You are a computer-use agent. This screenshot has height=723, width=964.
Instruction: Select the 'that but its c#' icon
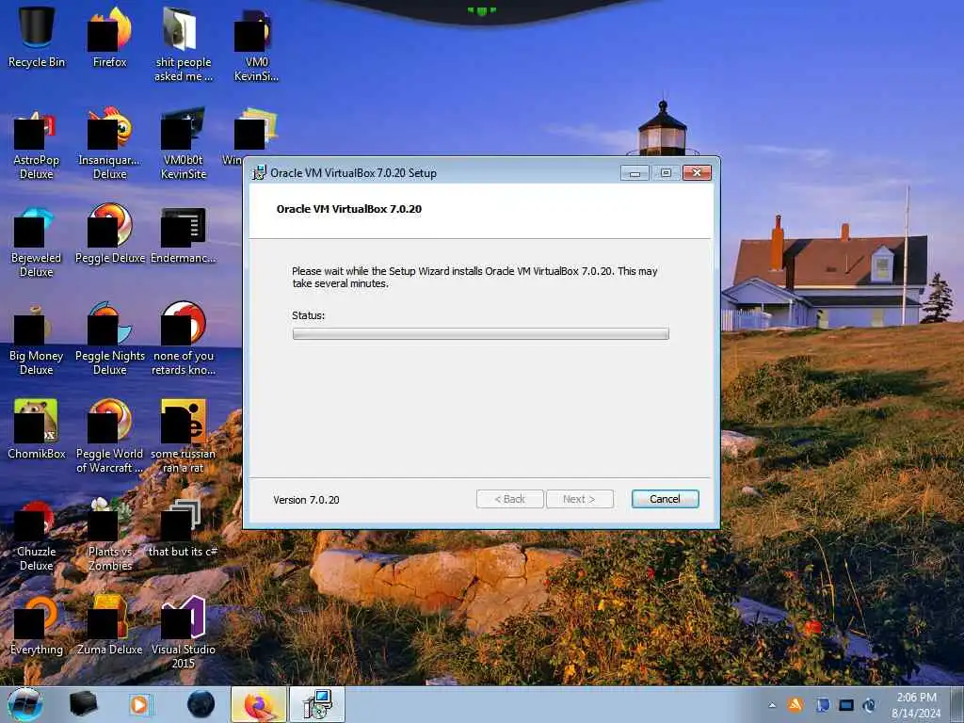point(184,529)
